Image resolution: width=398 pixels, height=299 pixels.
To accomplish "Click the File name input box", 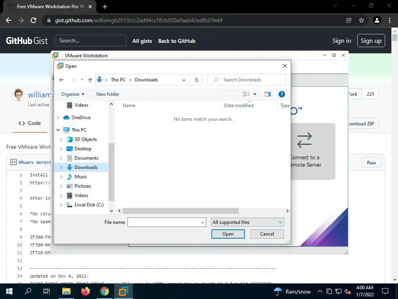I will [167, 222].
